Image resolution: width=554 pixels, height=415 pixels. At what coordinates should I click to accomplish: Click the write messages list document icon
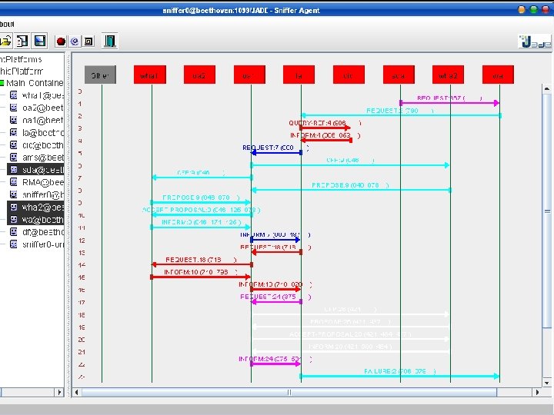(x=22, y=41)
